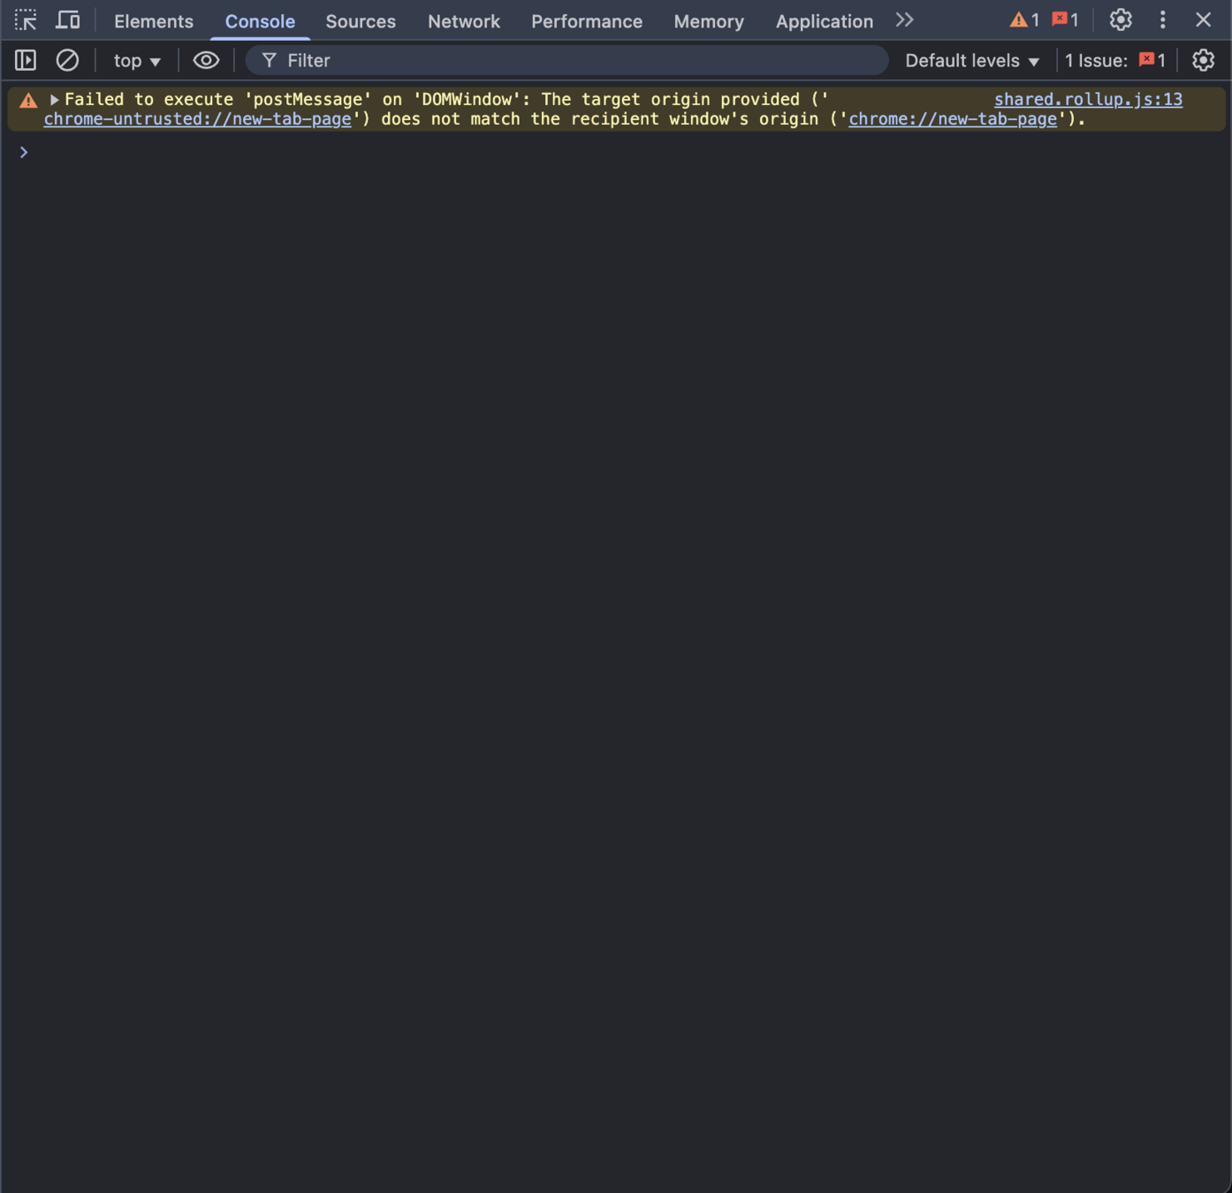Open the customize DevTools three-dot menu

(1163, 19)
